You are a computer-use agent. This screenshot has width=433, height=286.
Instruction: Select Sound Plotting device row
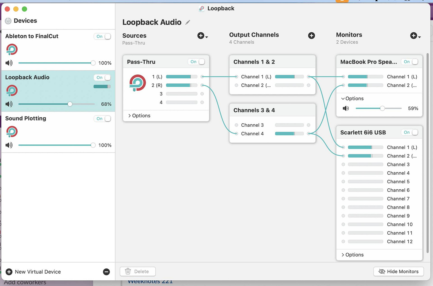point(58,132)
